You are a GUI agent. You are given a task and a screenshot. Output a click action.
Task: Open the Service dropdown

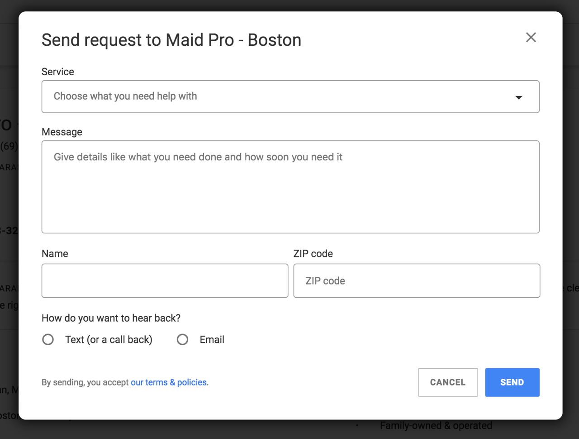290,96
